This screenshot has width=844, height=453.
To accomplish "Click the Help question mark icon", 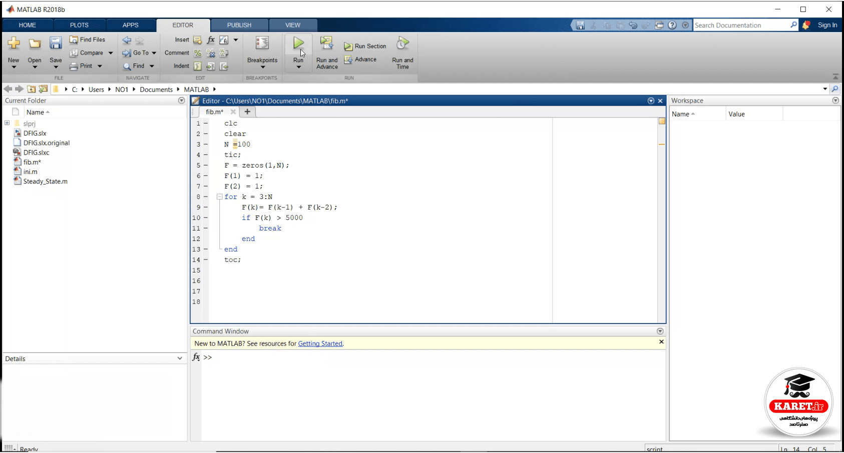I will click(672, 25).
